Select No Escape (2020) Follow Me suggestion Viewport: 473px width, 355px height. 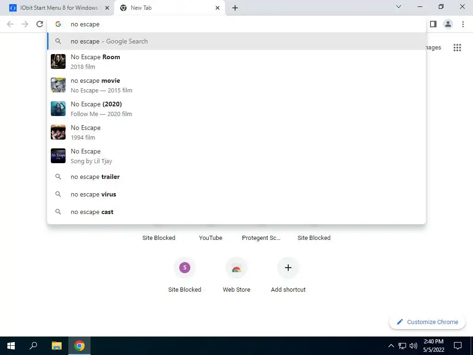(236, 109)
